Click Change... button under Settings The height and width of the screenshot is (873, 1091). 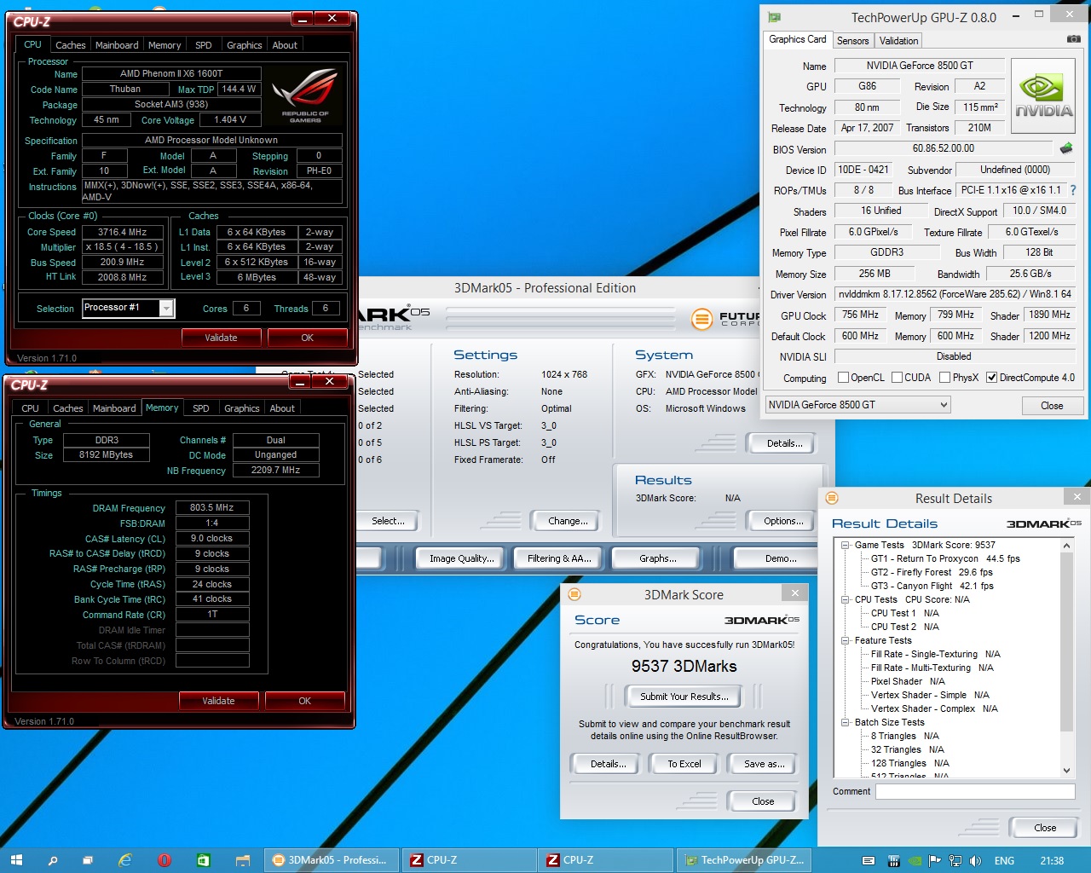(568, 521)
